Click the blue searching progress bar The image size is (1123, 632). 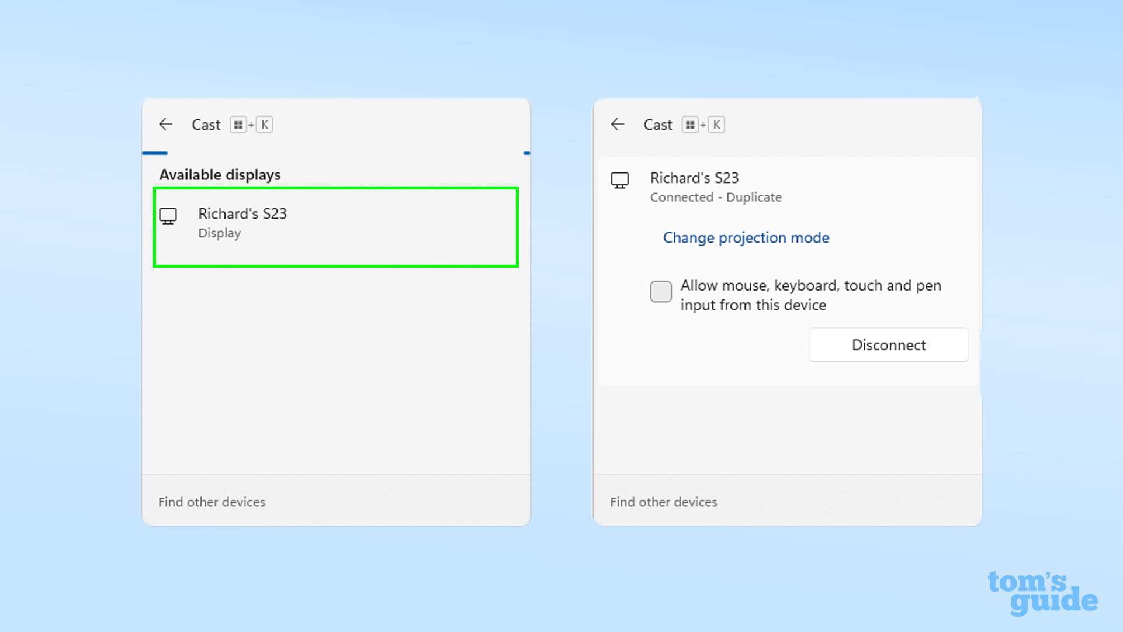click(155, 153)
